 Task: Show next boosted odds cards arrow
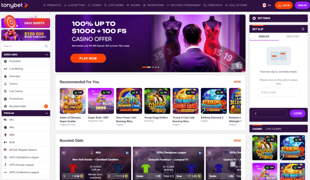[x=233, y=164]
